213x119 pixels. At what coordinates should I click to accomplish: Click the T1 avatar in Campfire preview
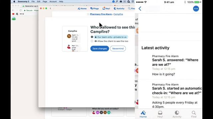point(69,36)
